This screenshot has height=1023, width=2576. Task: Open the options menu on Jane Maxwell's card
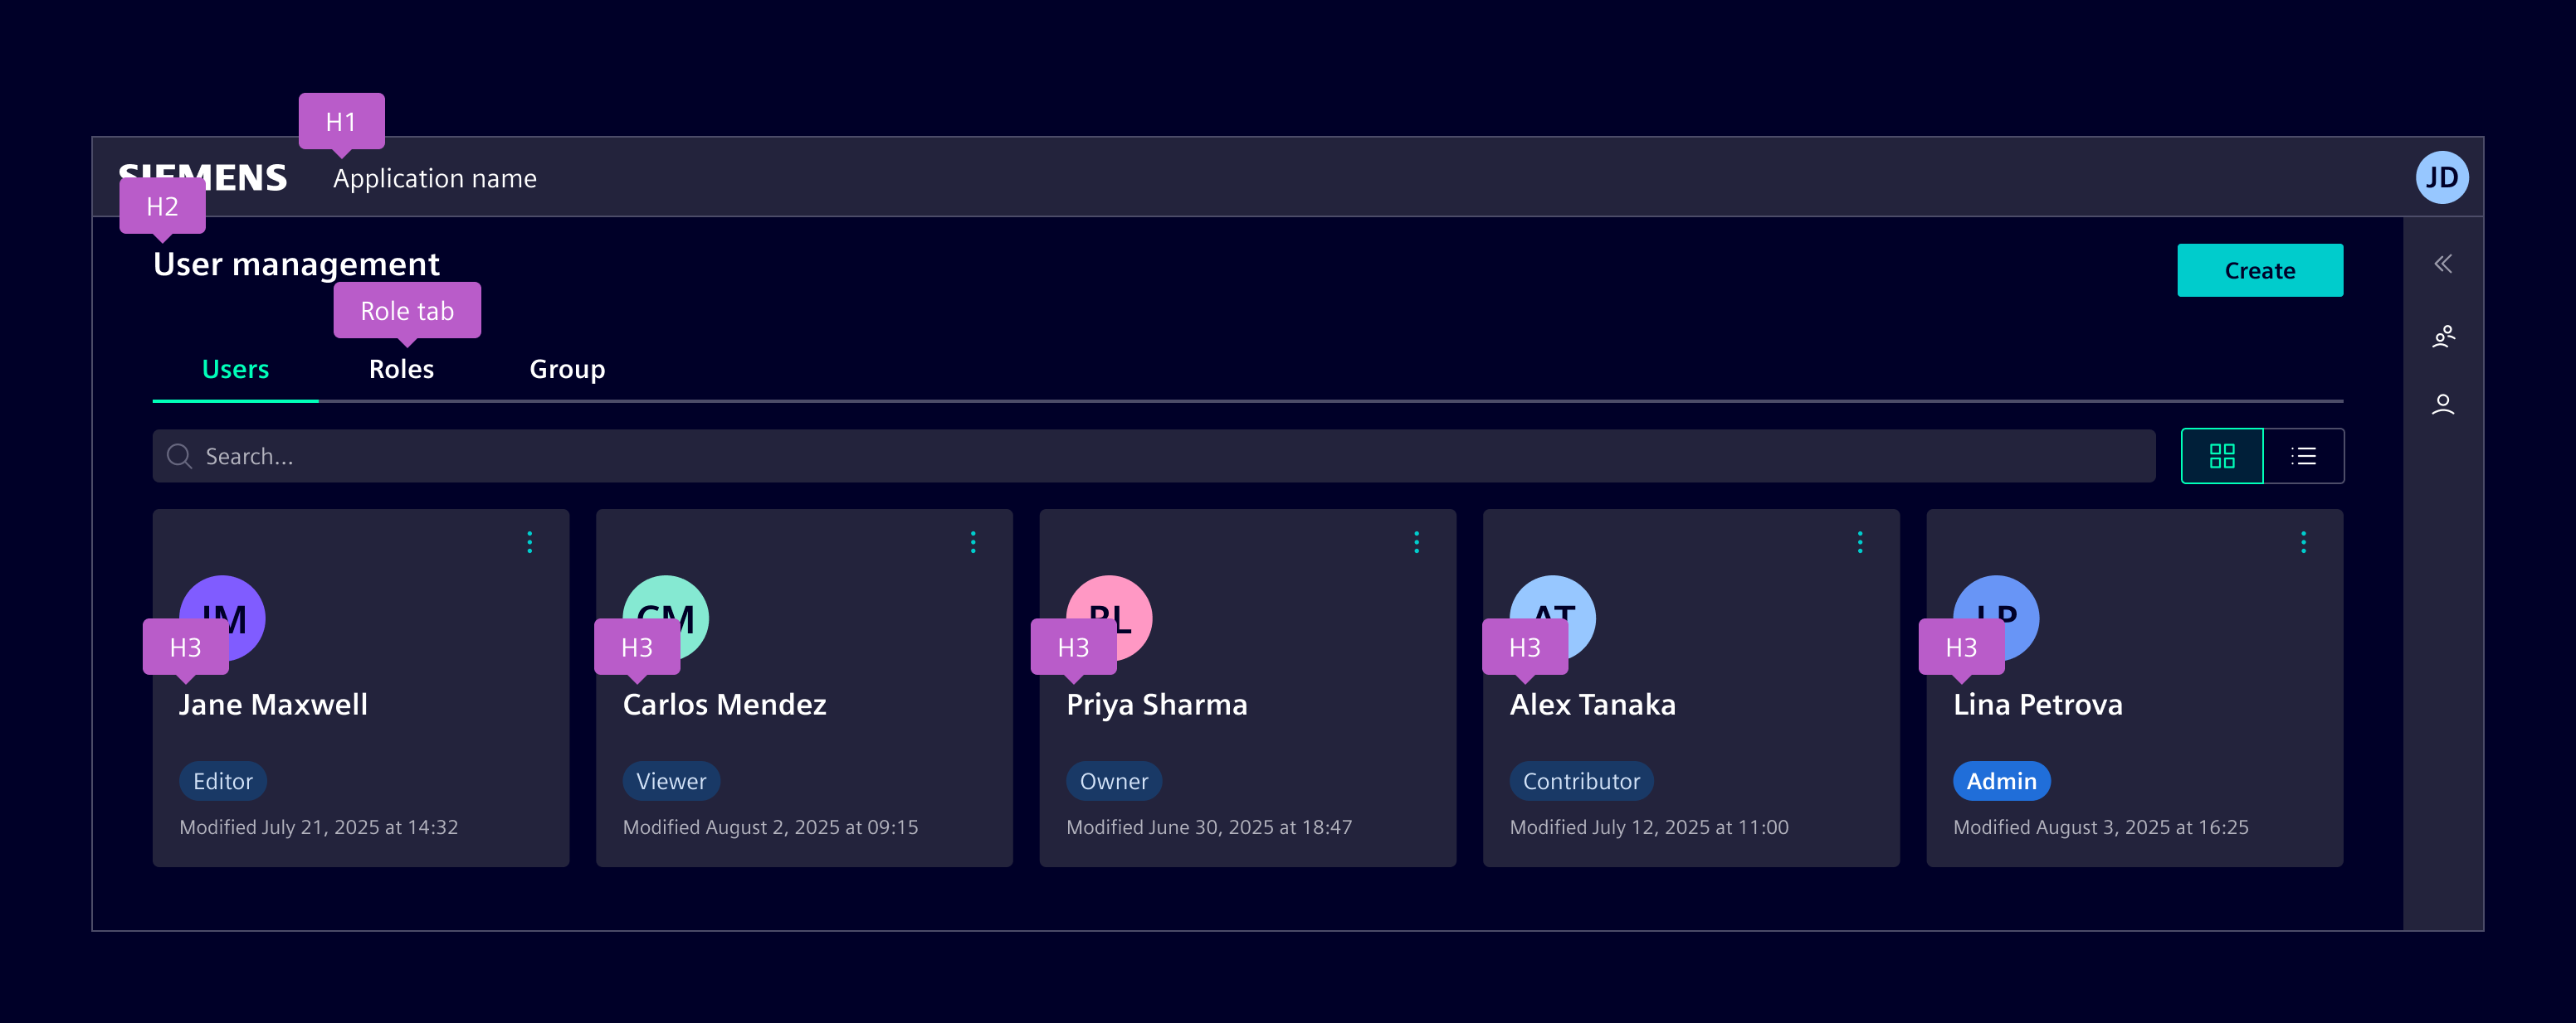point(529,541)
